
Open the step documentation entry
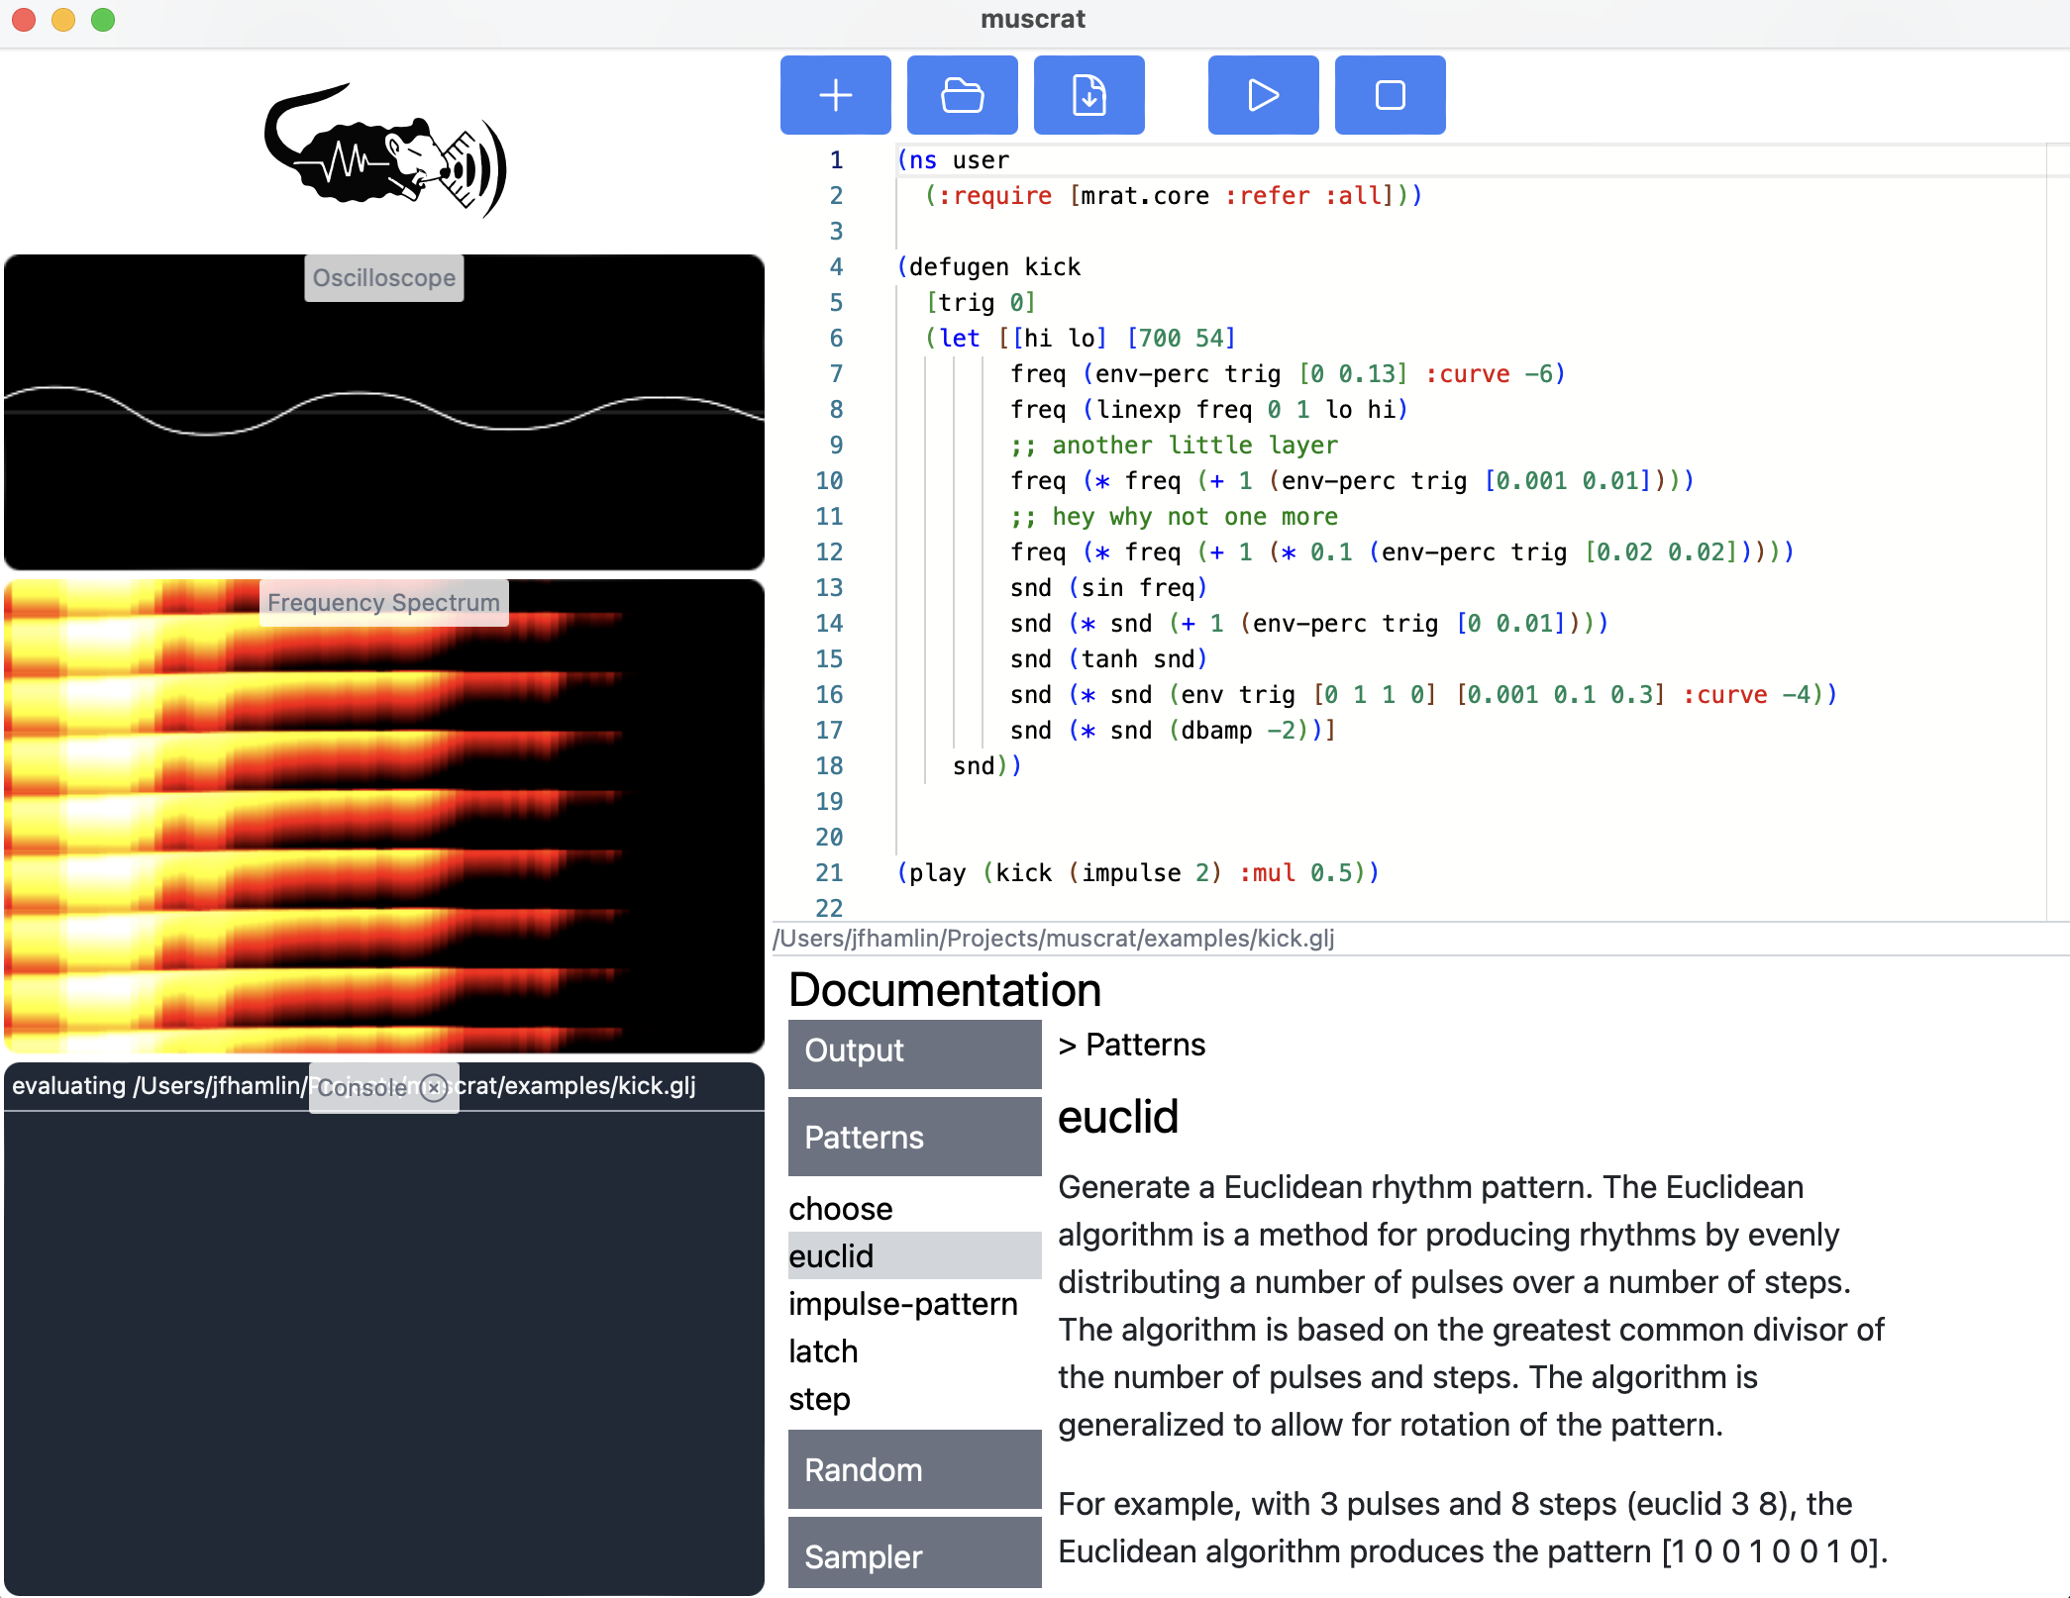pyautogui.click(x=819, y=1399)
